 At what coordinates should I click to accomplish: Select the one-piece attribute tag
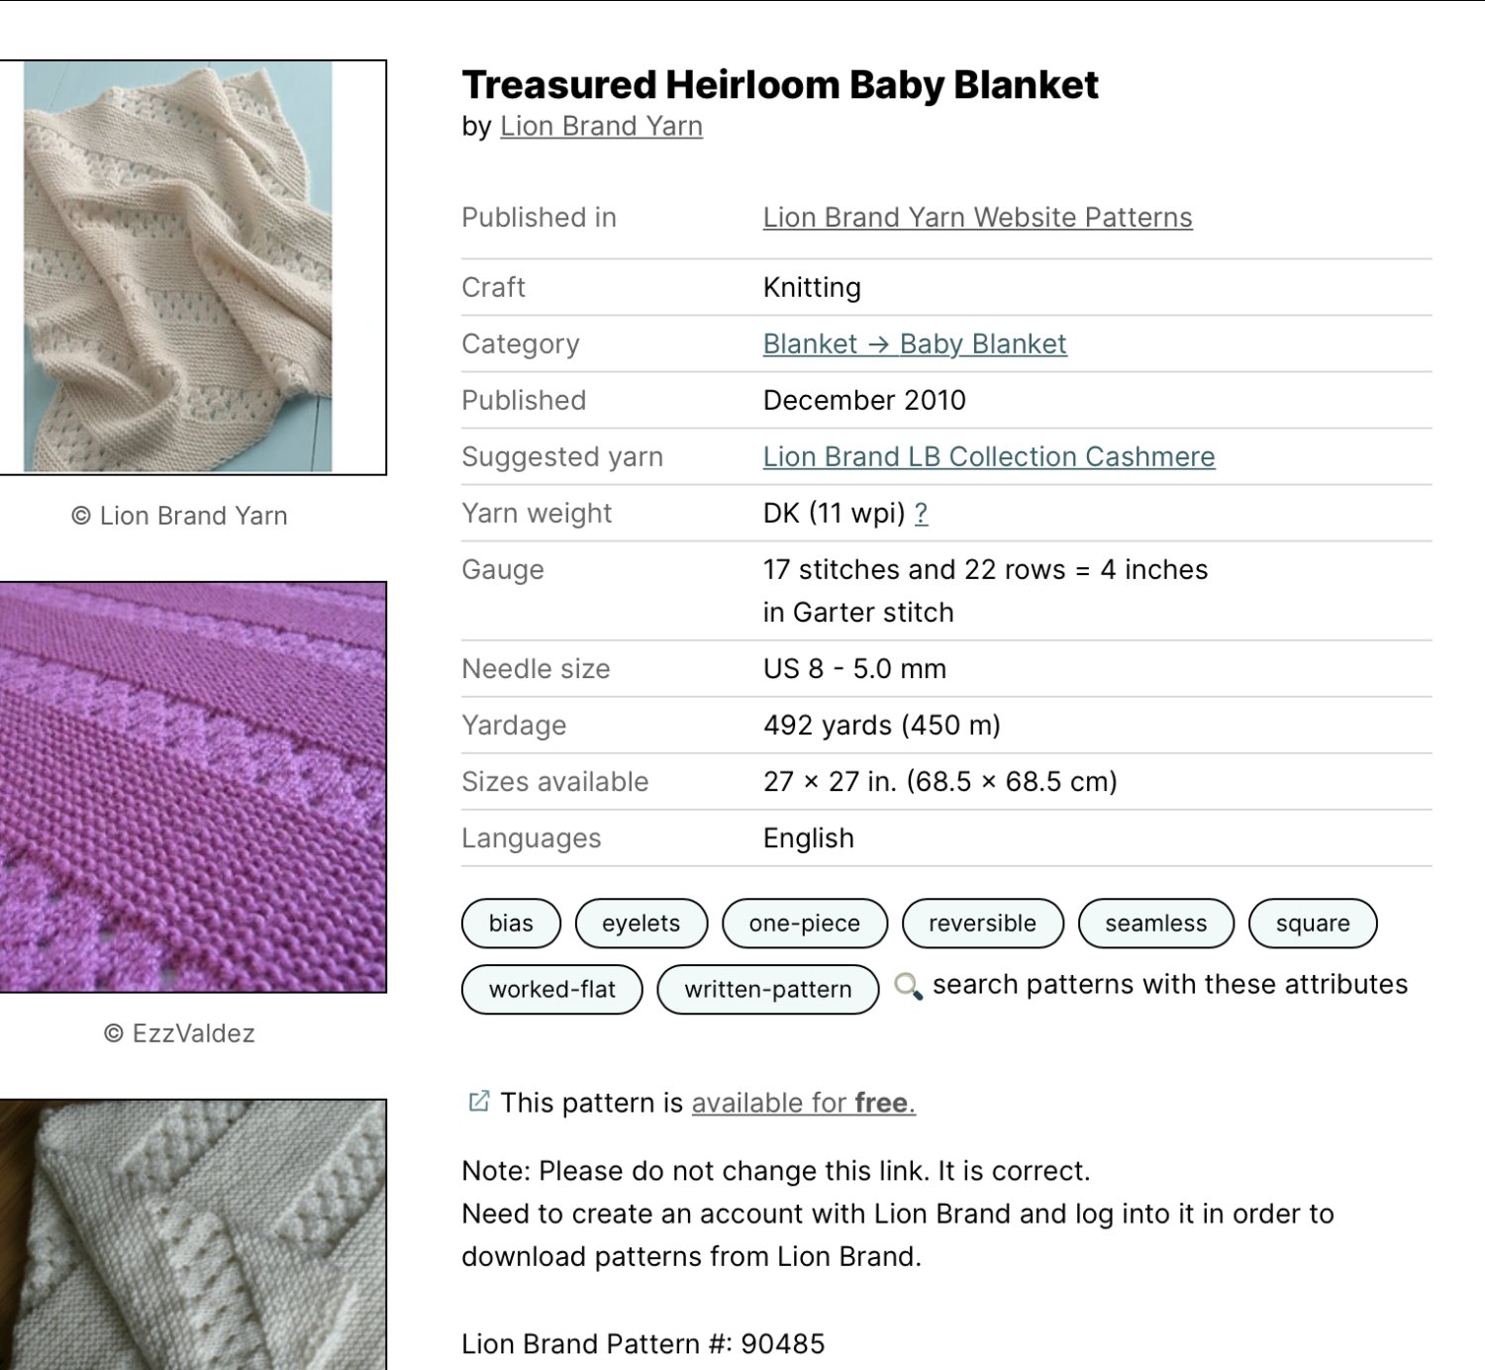click(x=805, y=924)
